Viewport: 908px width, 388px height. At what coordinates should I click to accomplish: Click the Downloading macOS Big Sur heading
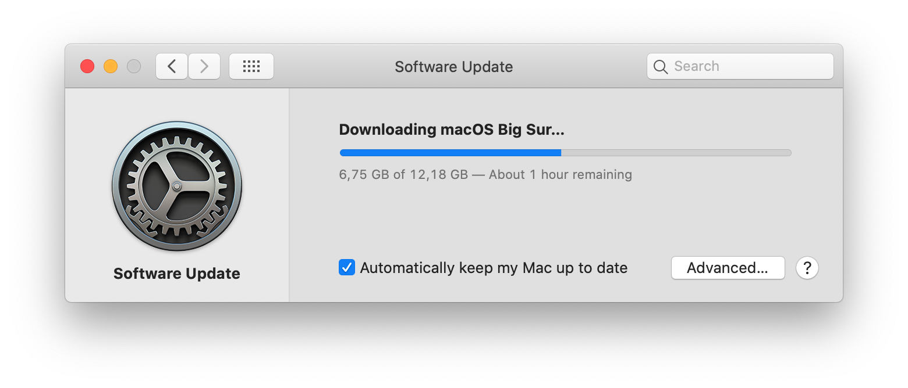[x=452, y=129]
